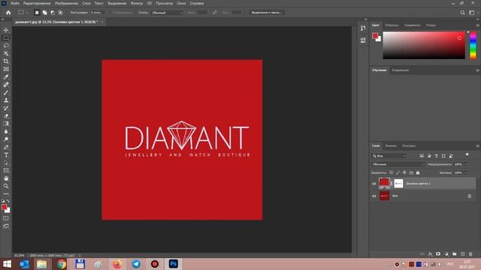
Task: Select the Rectangular Marquee tool in left toolbar
Action: pyautogui.click(x=6, y=37)
